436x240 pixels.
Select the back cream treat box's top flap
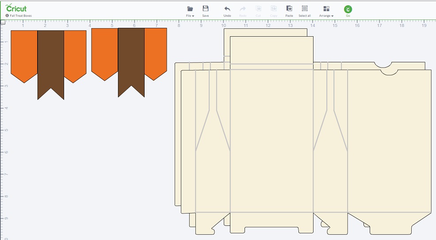(266, 32)
